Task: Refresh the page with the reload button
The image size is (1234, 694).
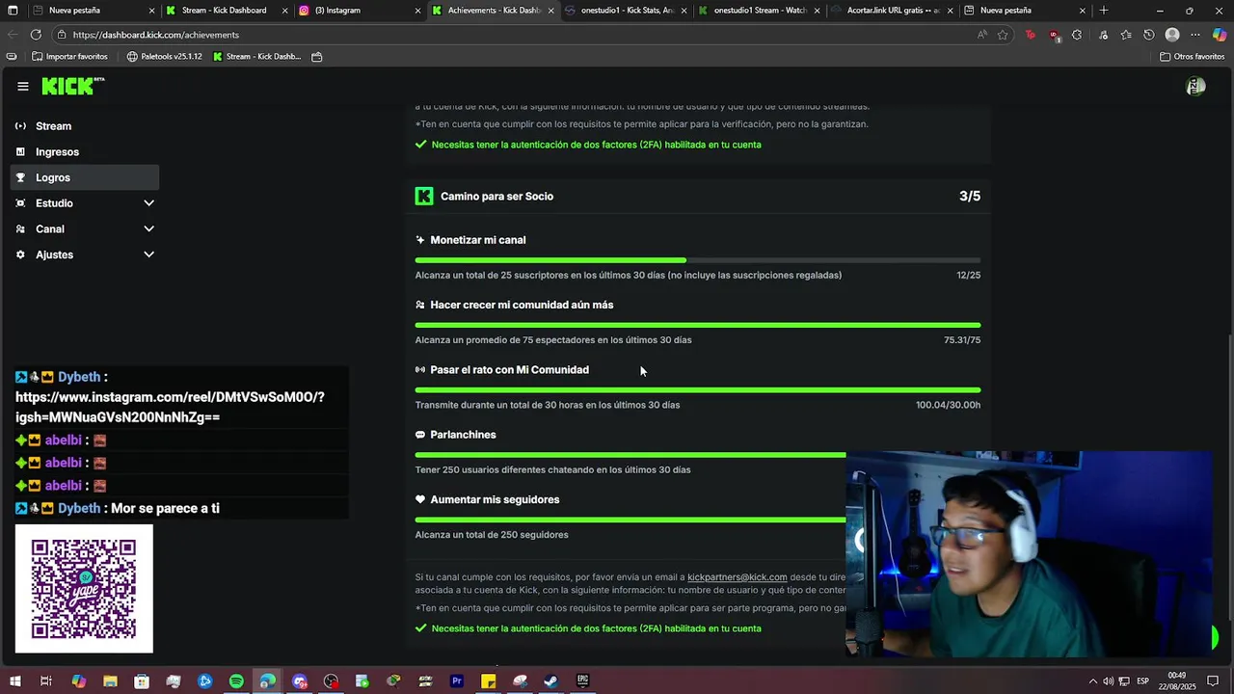Action: [36, 35]
